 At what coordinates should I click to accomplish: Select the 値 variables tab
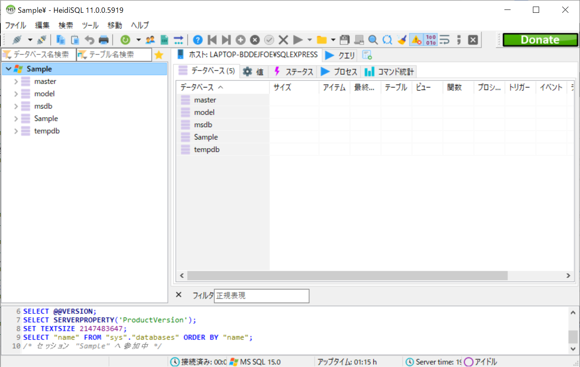click(x=253, y=71)
